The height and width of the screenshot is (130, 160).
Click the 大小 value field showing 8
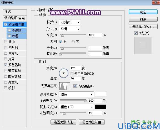click(95, 48)
